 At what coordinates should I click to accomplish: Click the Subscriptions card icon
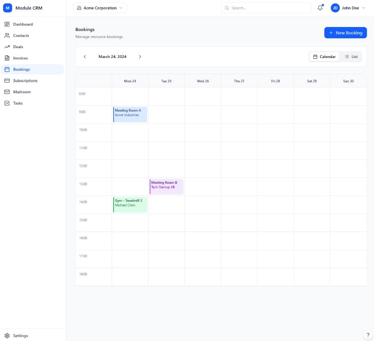click(7, 81)
